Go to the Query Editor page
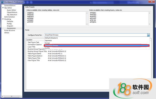156x99 pixels. point(11,10)
